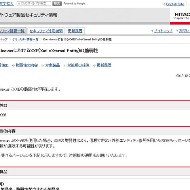This screenshot has height=190, width=190.
Task: Switch to the セキュリティ対応機関 tab
Action: click(x=46, y=31)
